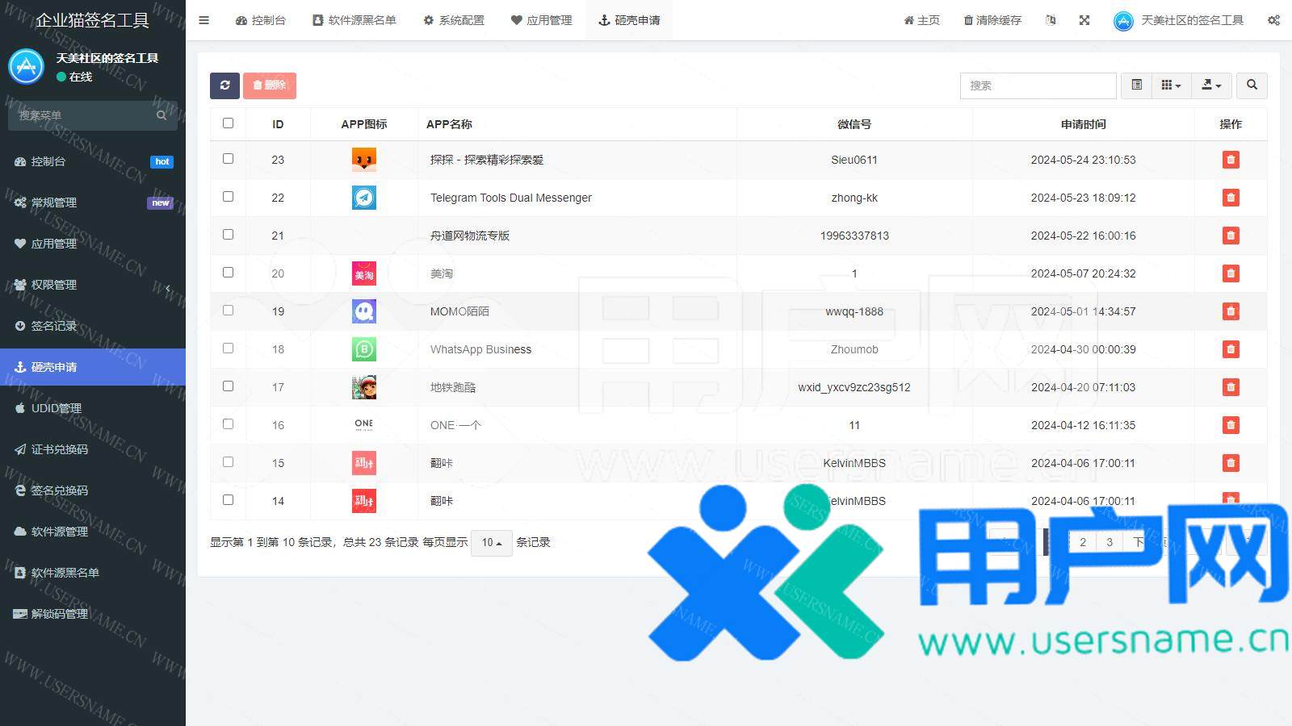Open UDID管理 in the sidebar

coord(57,408)
